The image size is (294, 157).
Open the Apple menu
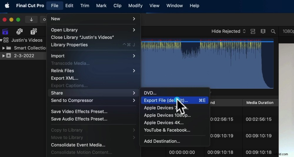7,6
